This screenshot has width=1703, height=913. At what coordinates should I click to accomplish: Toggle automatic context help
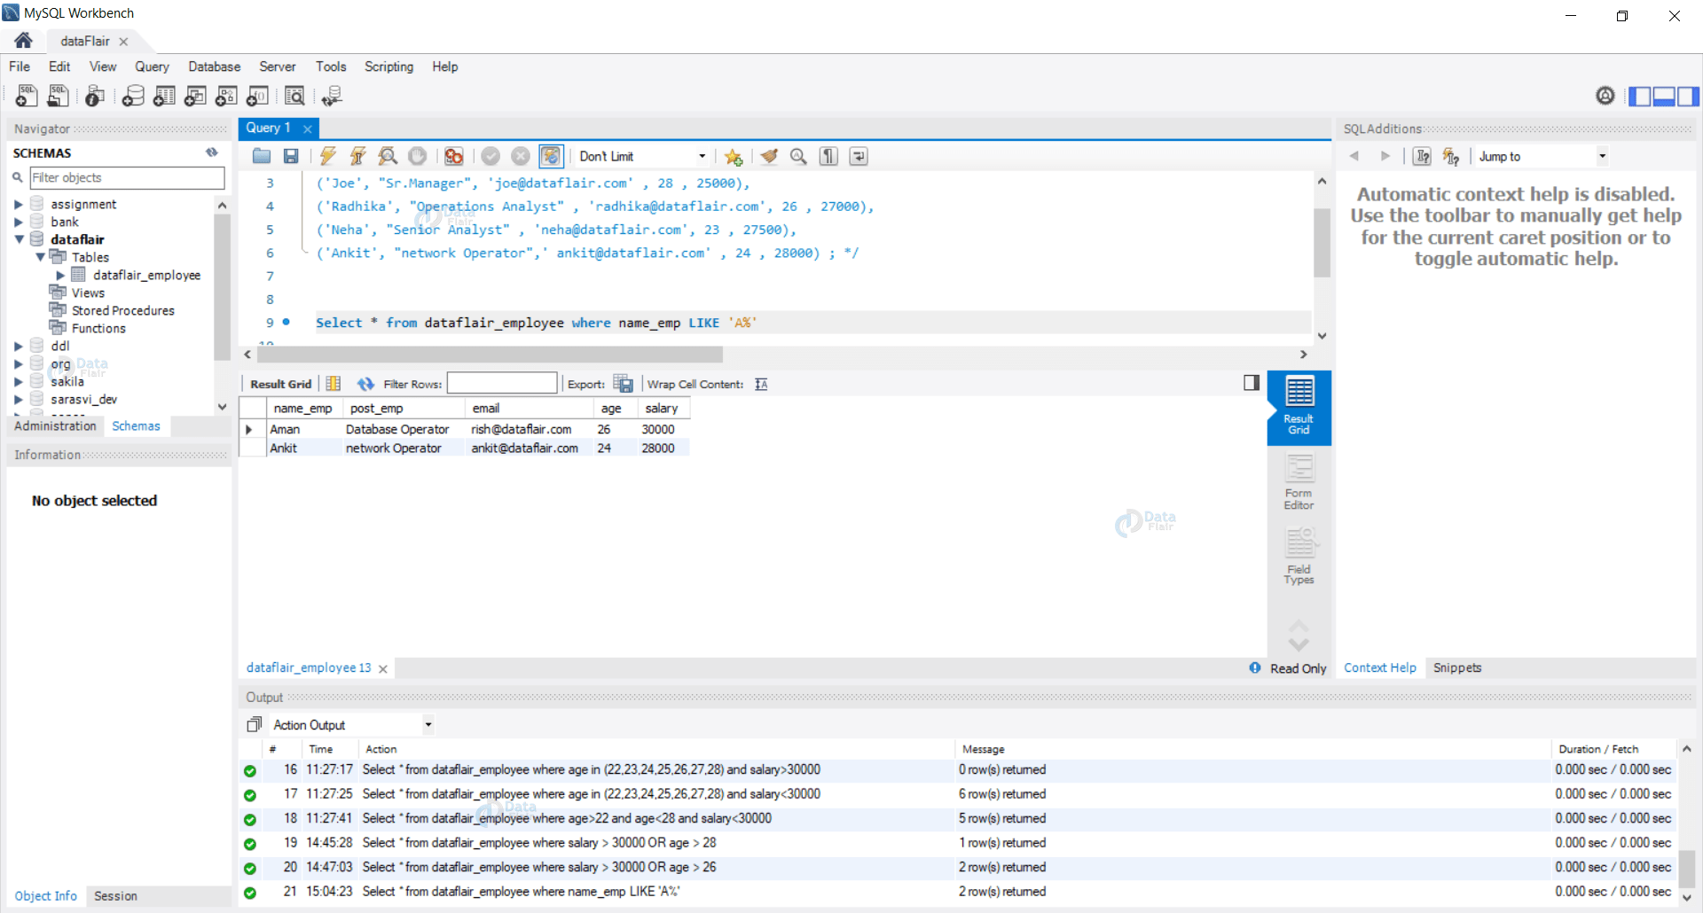point(1451,157)
